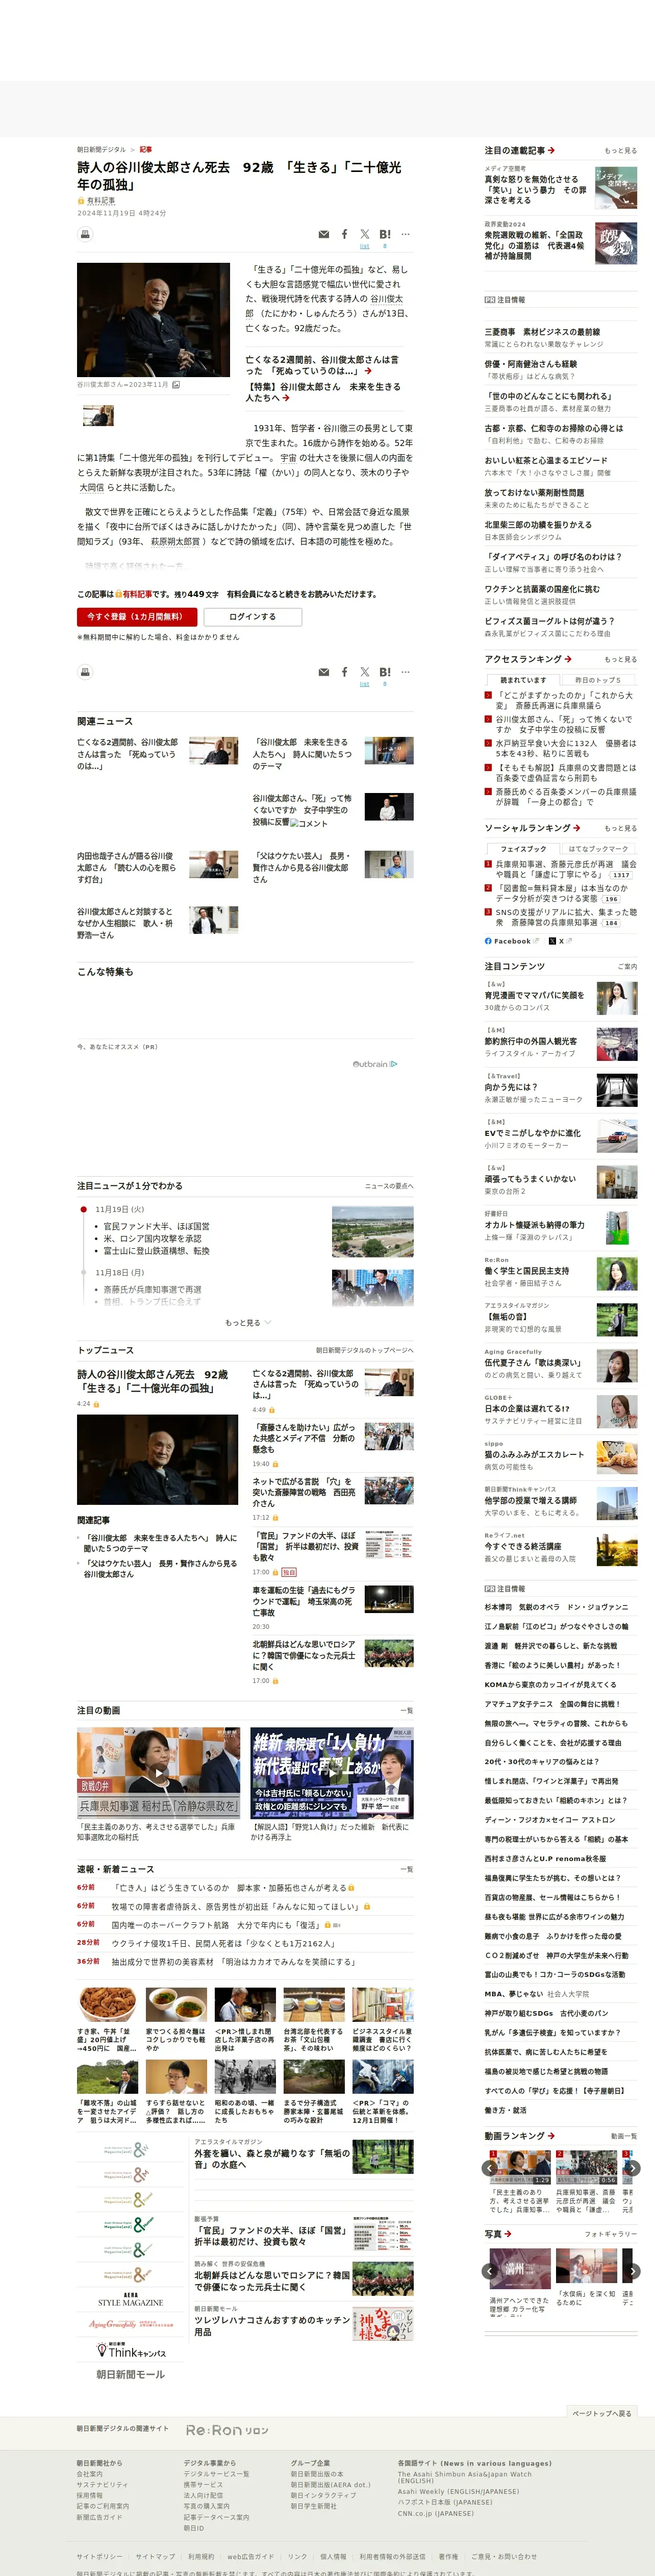Open ニュースの要点へ link
The height and width of the screenshot is (2576, 655).
(389, 1186)
